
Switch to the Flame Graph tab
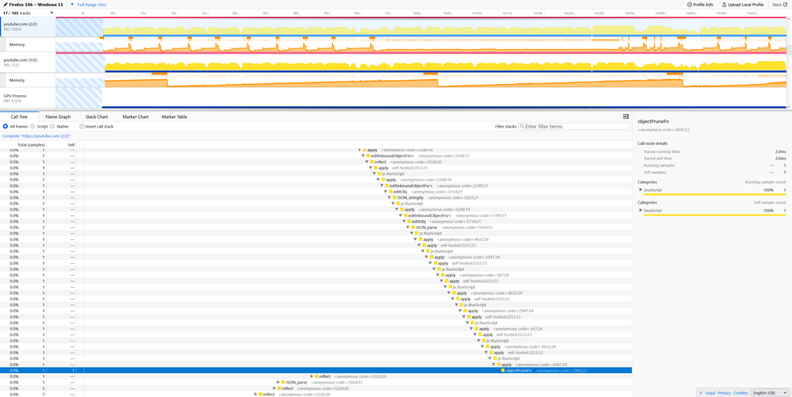point(58,116)
